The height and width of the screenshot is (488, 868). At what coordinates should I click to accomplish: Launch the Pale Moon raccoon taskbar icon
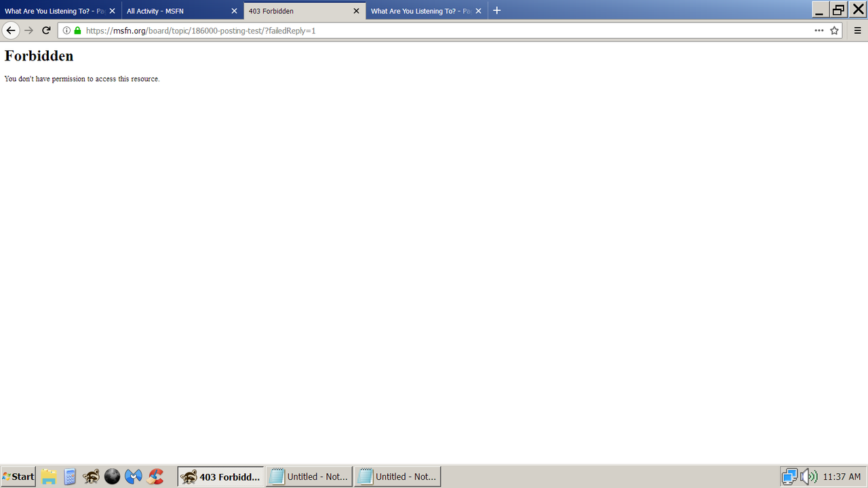click(x=90, y=476)
